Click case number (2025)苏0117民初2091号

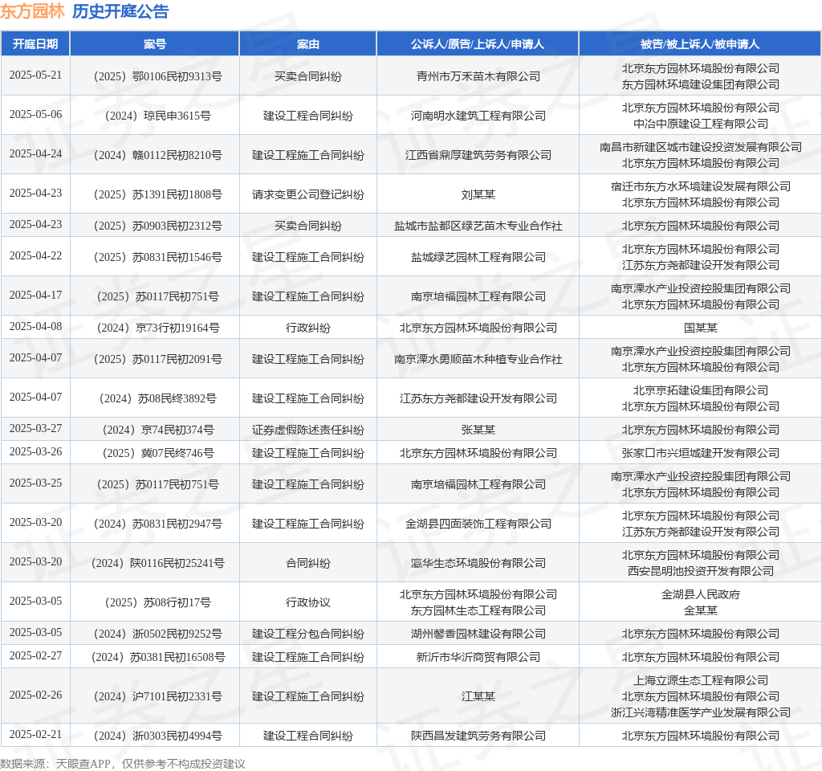(x=158, y=359)
